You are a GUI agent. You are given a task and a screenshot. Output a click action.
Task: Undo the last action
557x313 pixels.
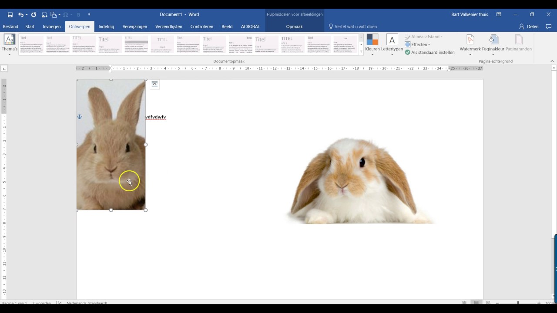20,14
